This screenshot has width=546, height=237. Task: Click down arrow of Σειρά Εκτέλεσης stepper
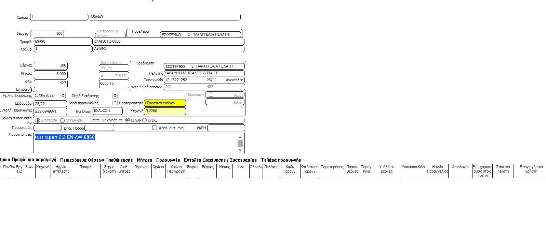pyautogui.click(x=115, y=97)
